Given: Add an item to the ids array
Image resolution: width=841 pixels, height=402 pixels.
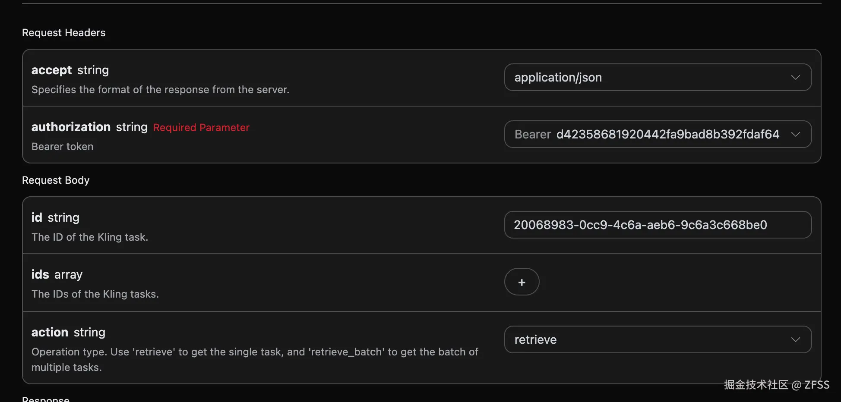Looking at the screenshot, I should [x=522, y=282].
